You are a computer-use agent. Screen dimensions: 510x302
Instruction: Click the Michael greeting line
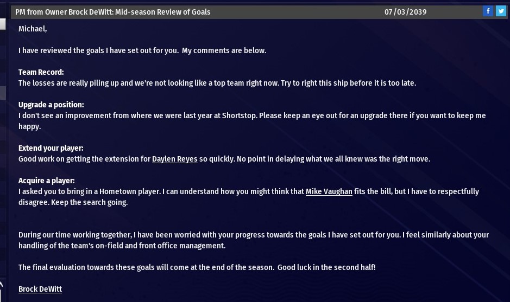[33, 29]
